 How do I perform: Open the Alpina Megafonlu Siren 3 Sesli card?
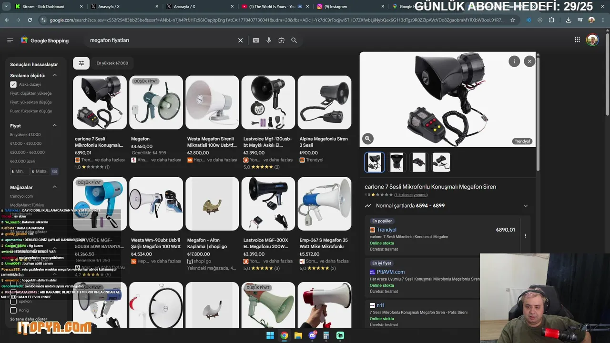click(x=325, y=119)
